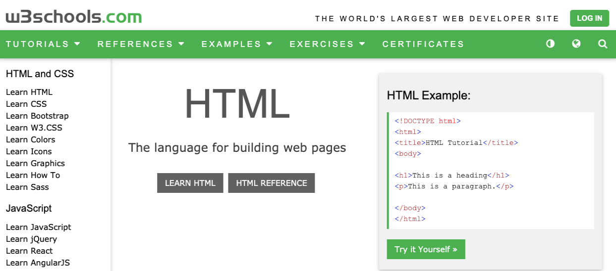Open the HTML Reference button
The image size is (616, 271).
(x=271, y=183)
